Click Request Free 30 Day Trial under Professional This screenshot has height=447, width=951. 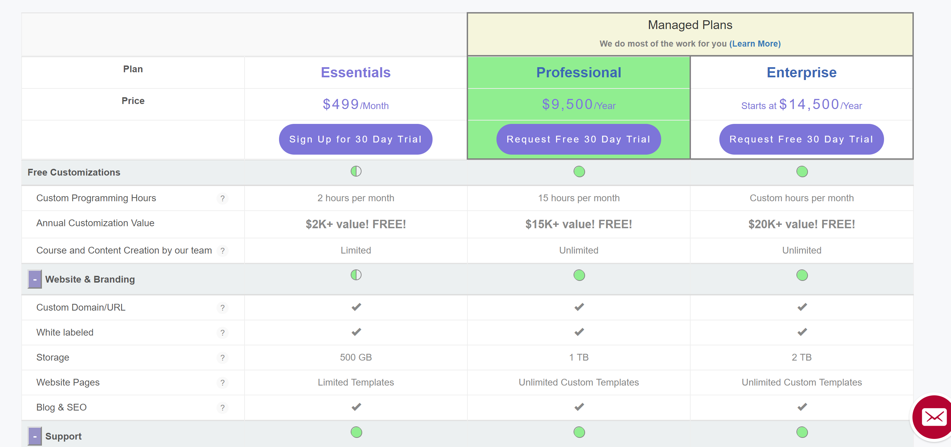[579, 139]
